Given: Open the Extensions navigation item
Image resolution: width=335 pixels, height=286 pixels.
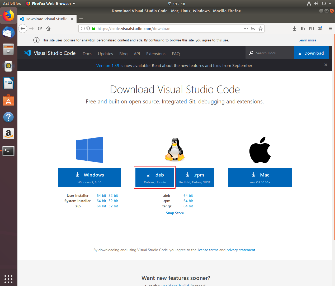Looking at the screenshot, I should click(x=156, y=54).
